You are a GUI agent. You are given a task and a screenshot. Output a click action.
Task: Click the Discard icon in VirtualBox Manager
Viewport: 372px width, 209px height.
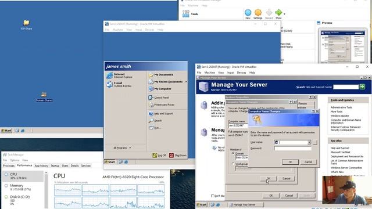(x=269, y=14)
